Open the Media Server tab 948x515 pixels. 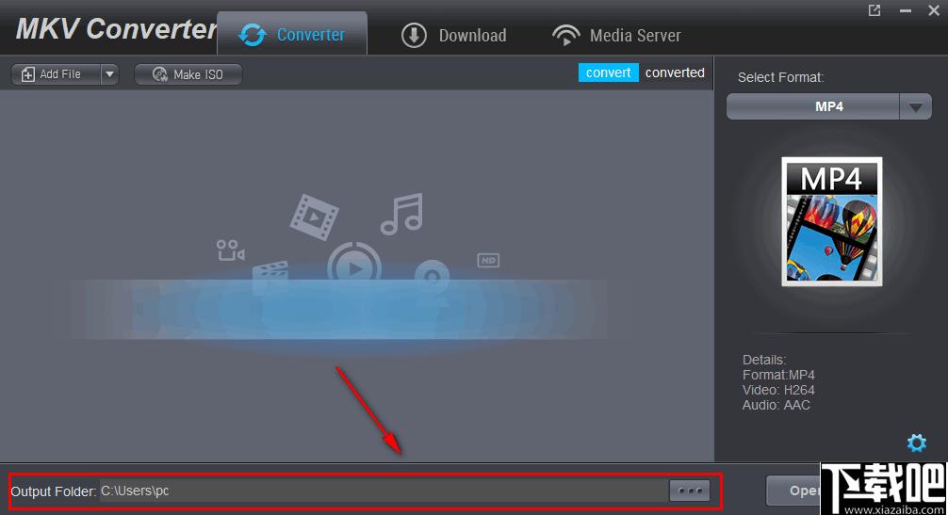616,35
